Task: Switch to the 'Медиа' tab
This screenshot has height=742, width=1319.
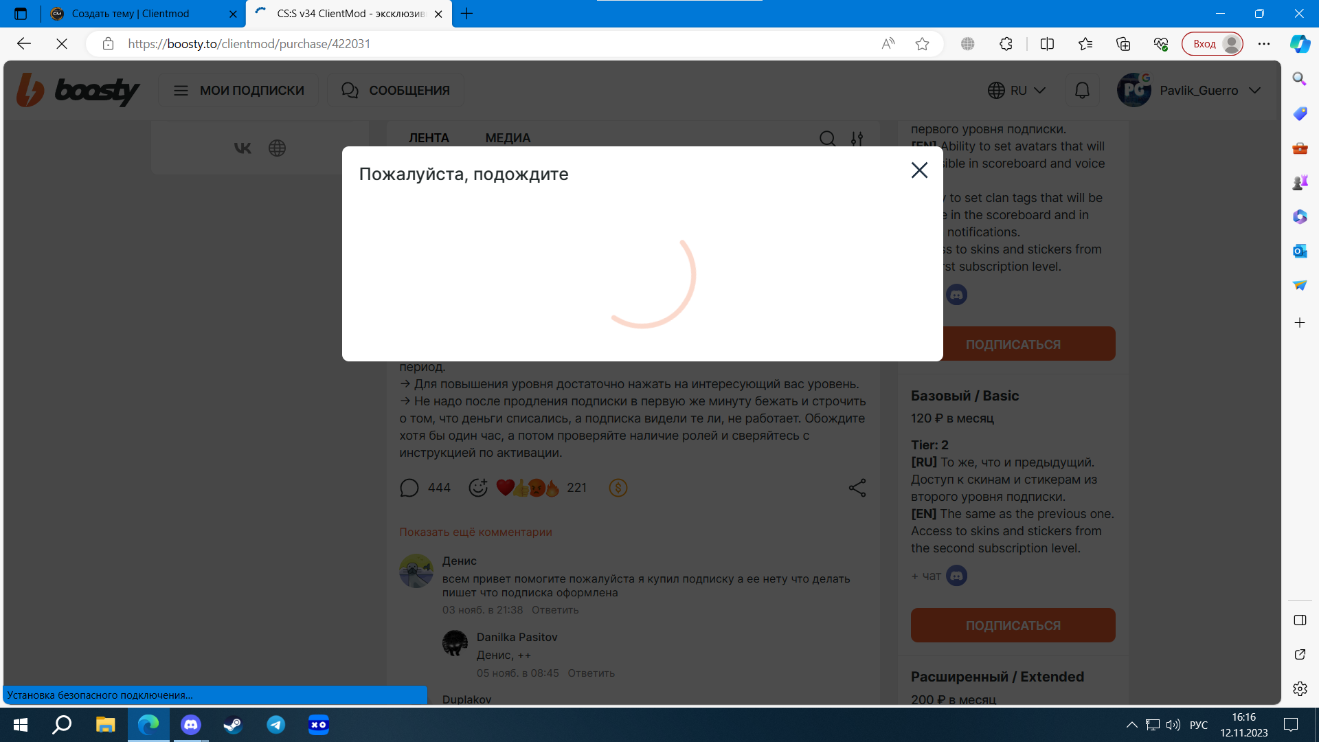Action: pos(508,138)
